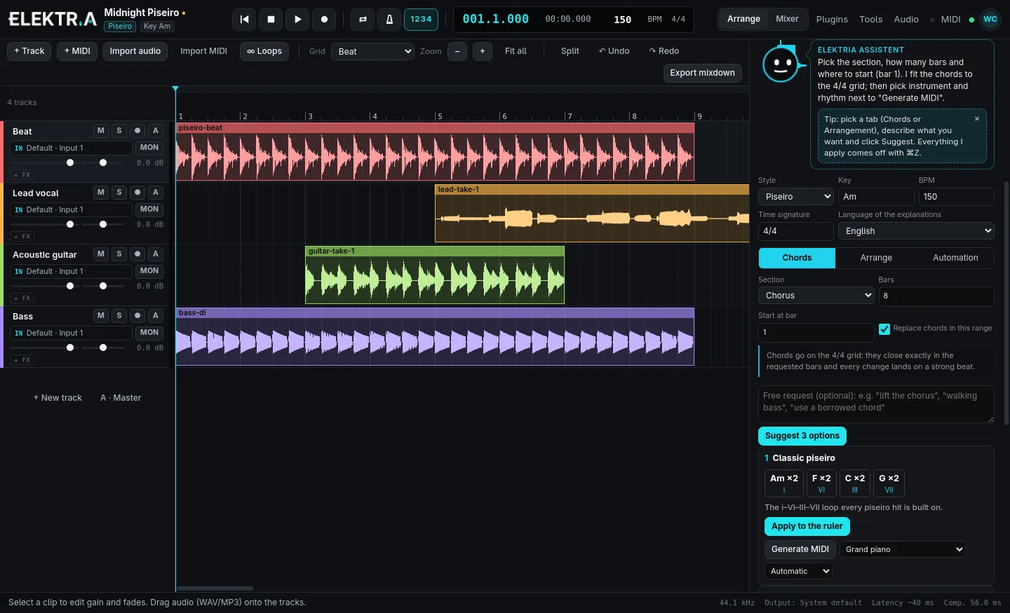Click the Elektria assistant robot avatar
Viewport: 1010px width, 613px height.
click(780, 64)
